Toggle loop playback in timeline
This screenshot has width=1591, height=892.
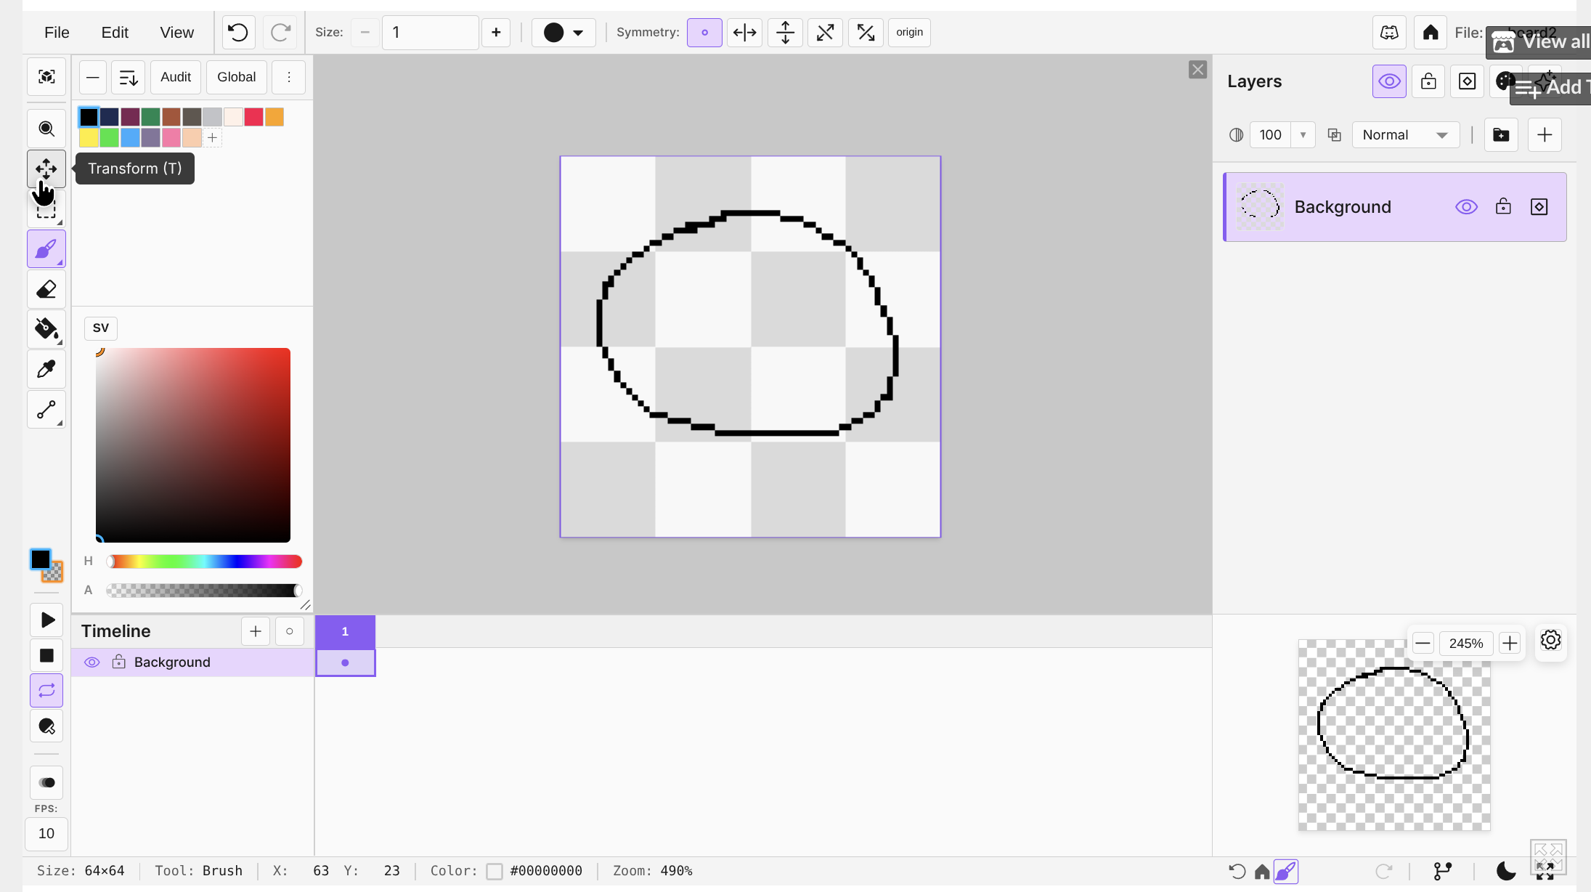[46, 690]
